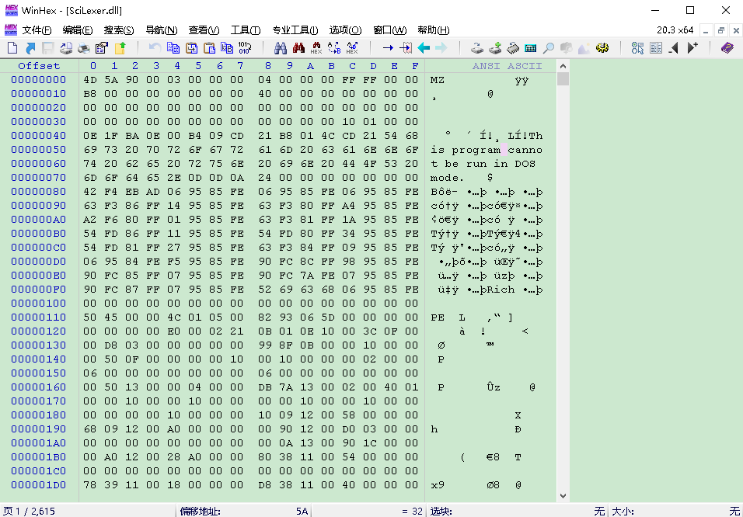The width and height of the screenshot is (743, 517).
Task: Click the 大小 status bar field
Action: pyautogui.click(x=675, y=512)
